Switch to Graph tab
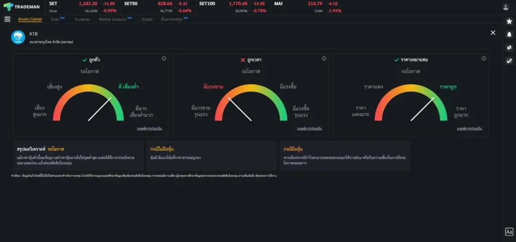This screenshot has width=516, height=242. click(x=147, y=20)
